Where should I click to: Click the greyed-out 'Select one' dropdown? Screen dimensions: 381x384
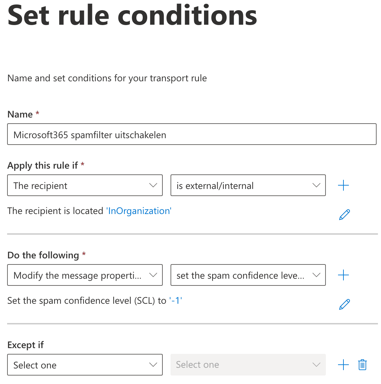pos(248,365)
